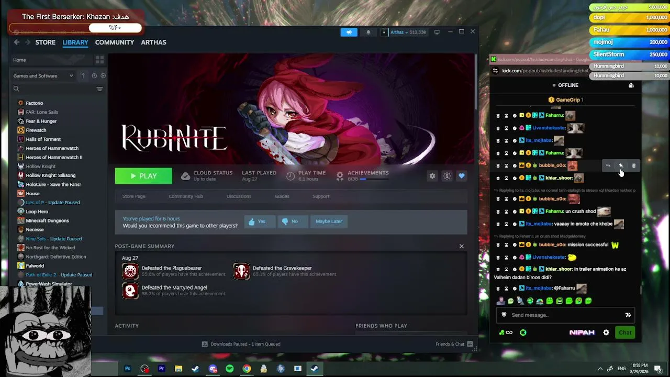Select Palworld in the library list
670x377 pixels.
[x=35, y=266]
